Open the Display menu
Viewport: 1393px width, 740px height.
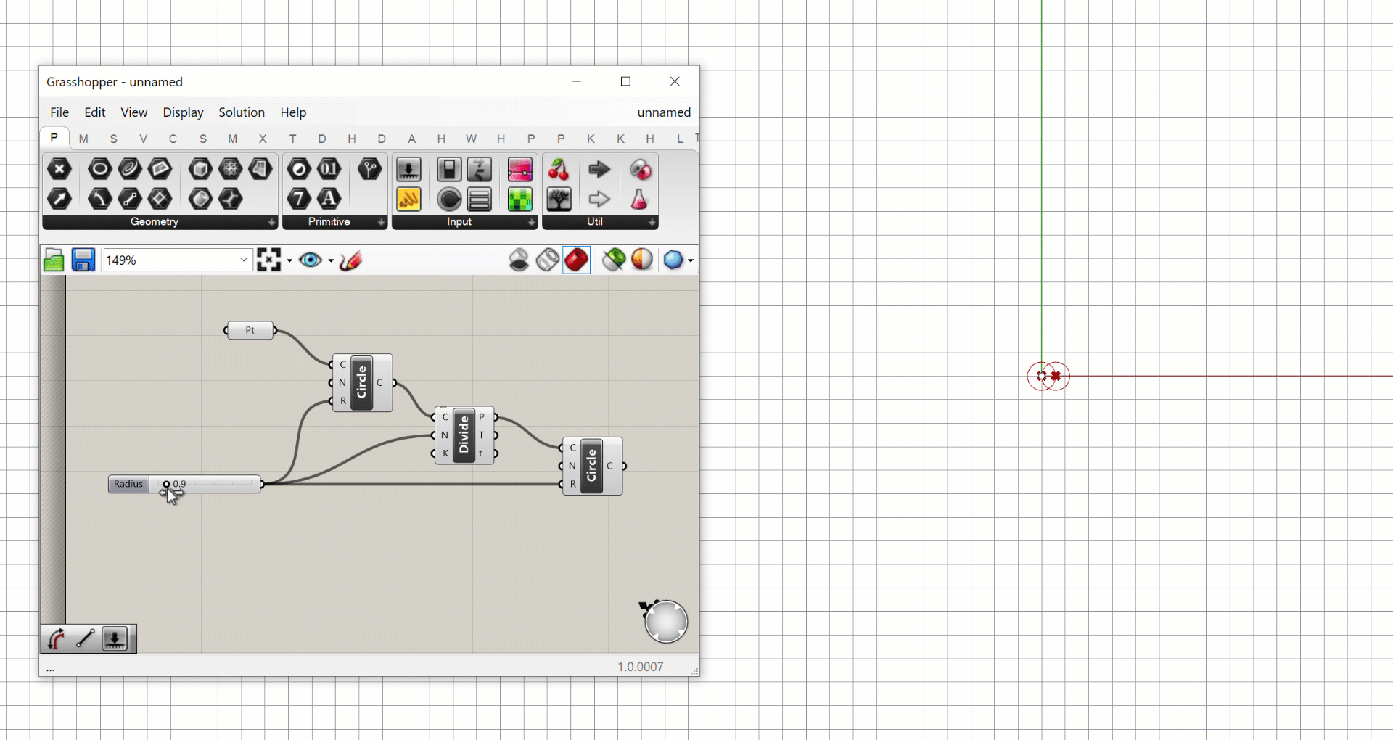click(x=183, y=112)
